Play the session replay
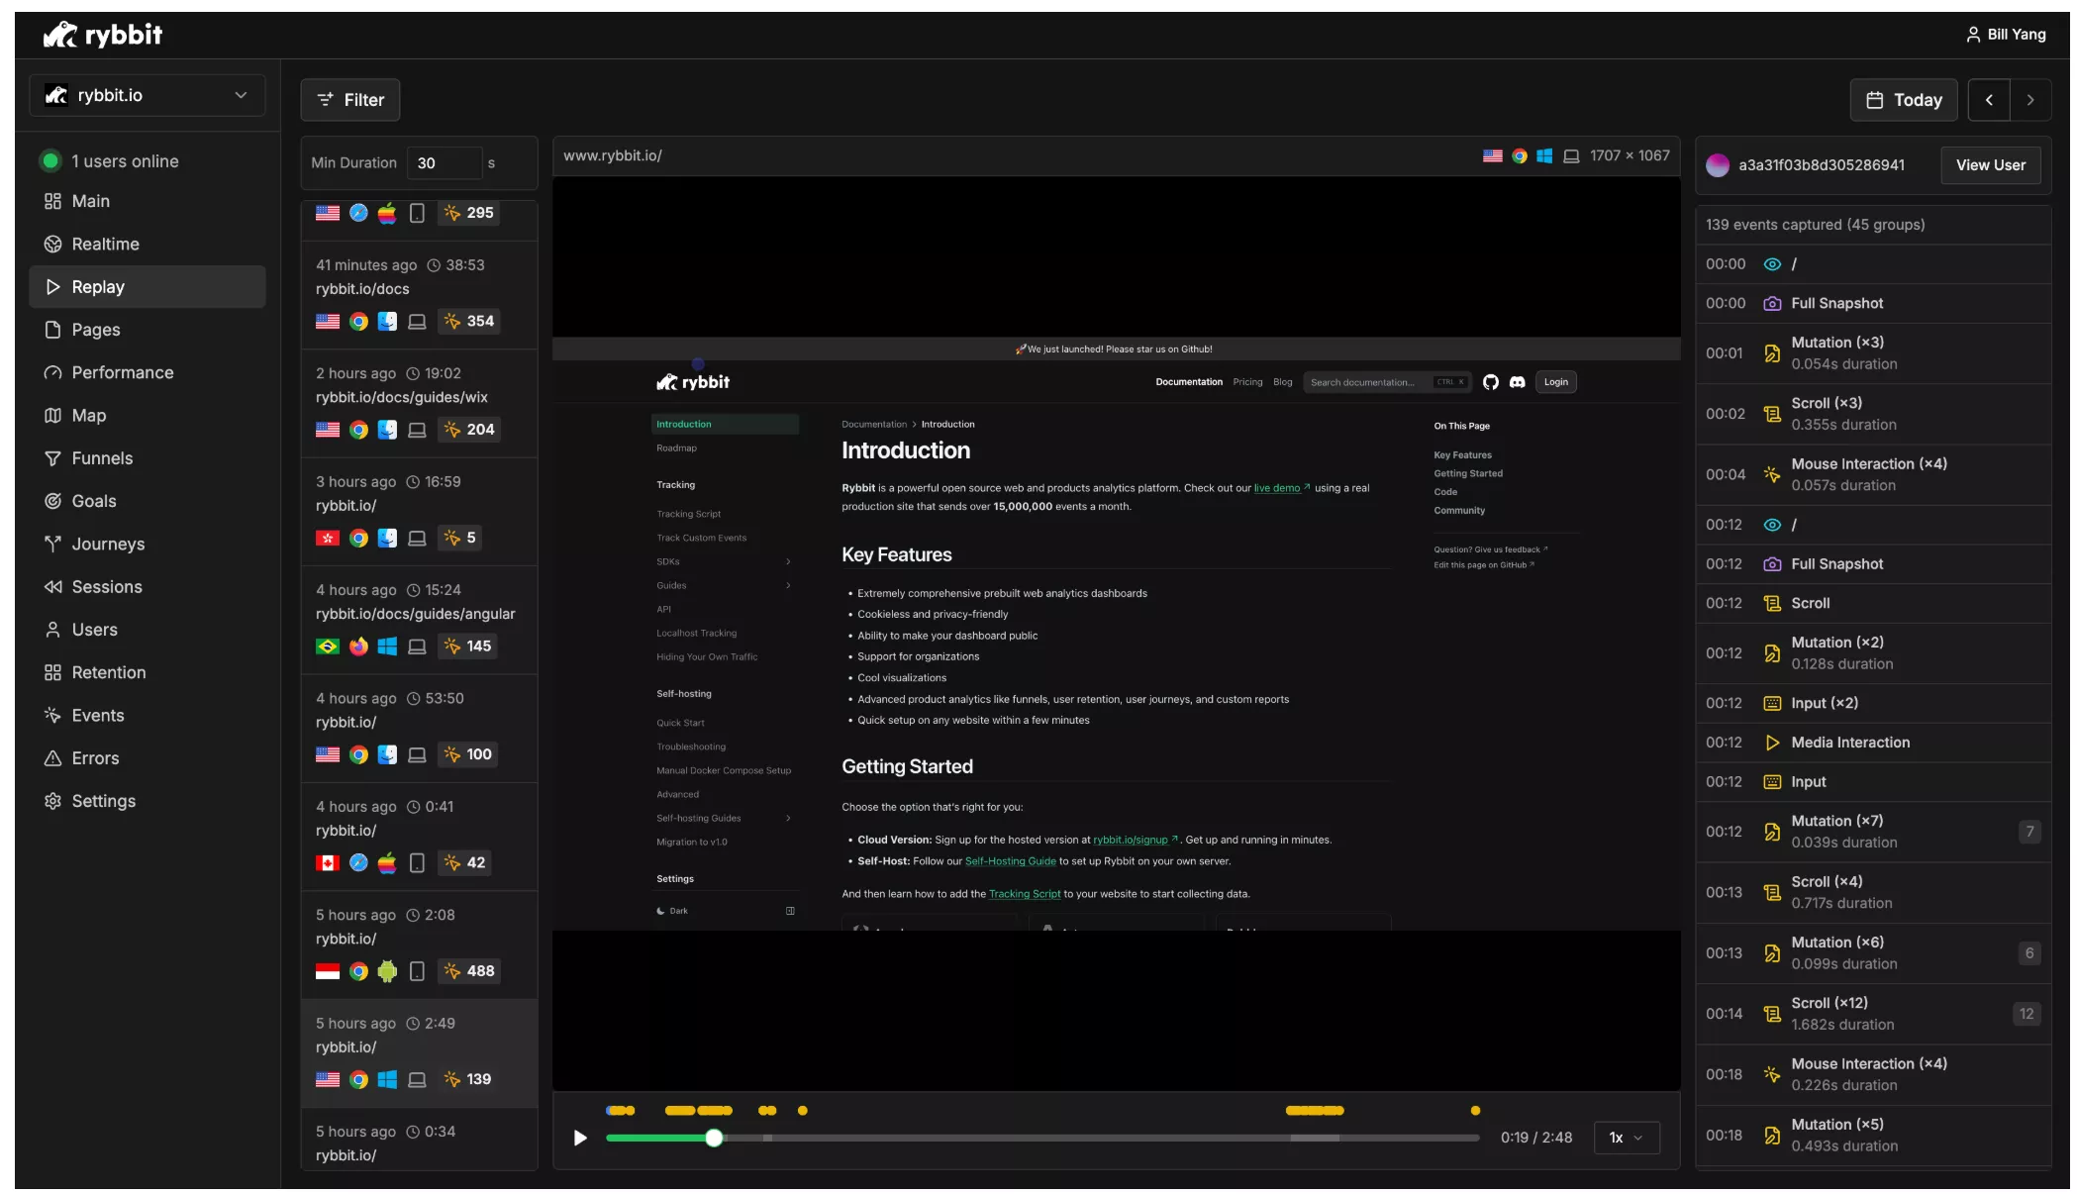 coord(580,1138)
